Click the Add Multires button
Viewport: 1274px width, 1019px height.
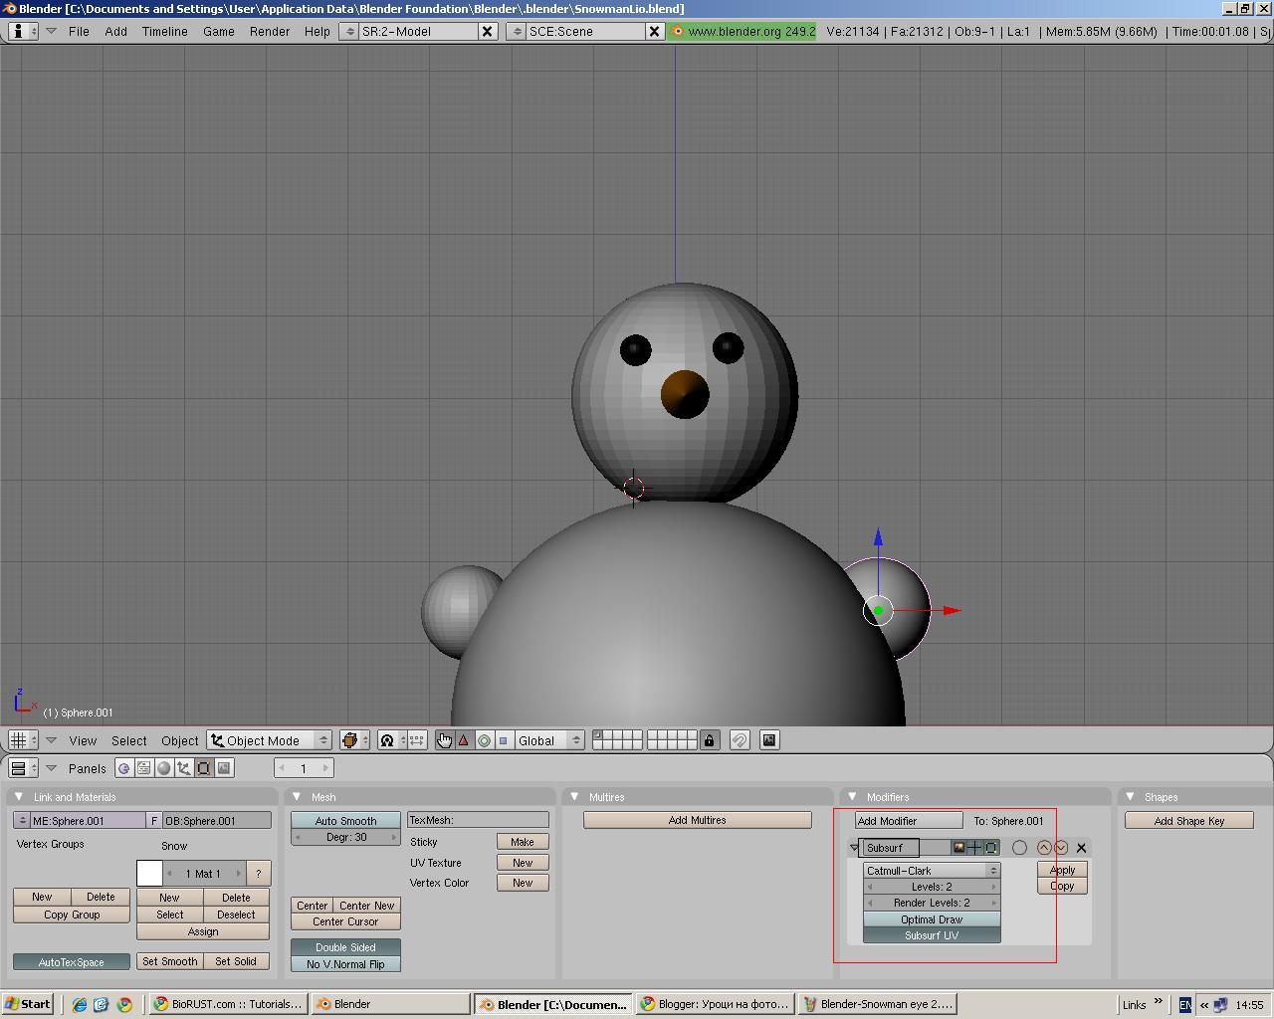tap(697, 820)
